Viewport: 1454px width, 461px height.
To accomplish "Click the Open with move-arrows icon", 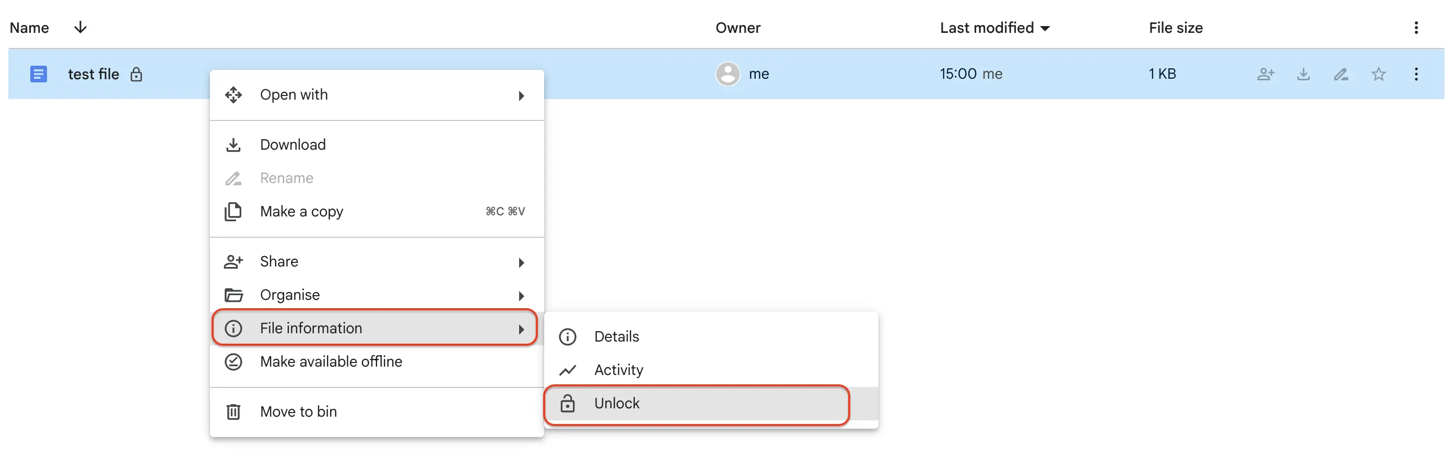I will 233,95.
